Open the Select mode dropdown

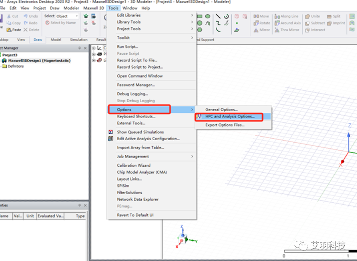[x=77, y=16]
